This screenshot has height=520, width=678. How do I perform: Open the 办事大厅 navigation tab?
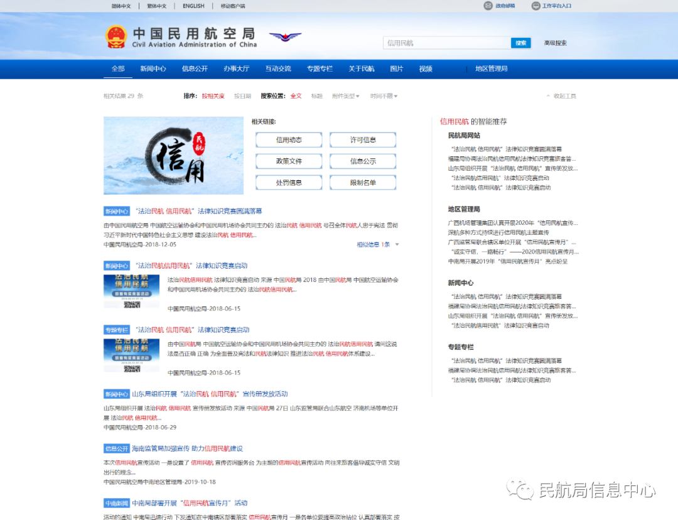click(237, 69)
